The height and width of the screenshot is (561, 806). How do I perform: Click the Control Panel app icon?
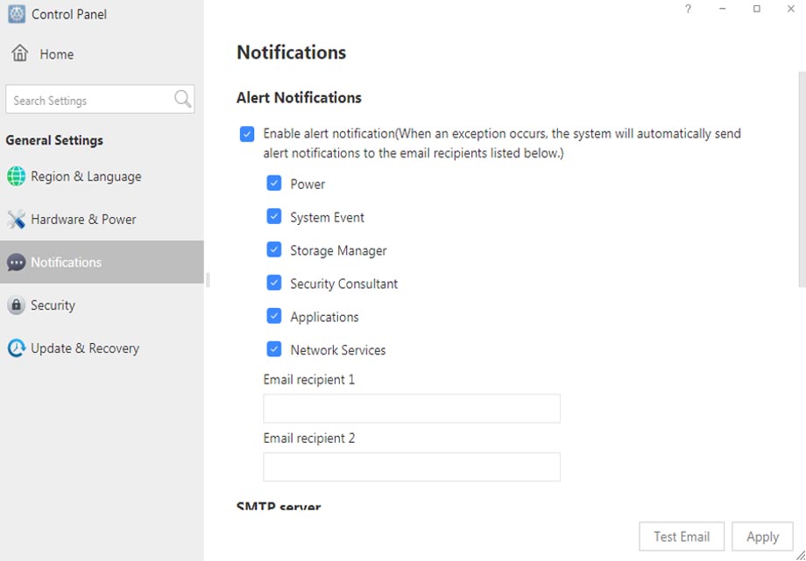17,14
